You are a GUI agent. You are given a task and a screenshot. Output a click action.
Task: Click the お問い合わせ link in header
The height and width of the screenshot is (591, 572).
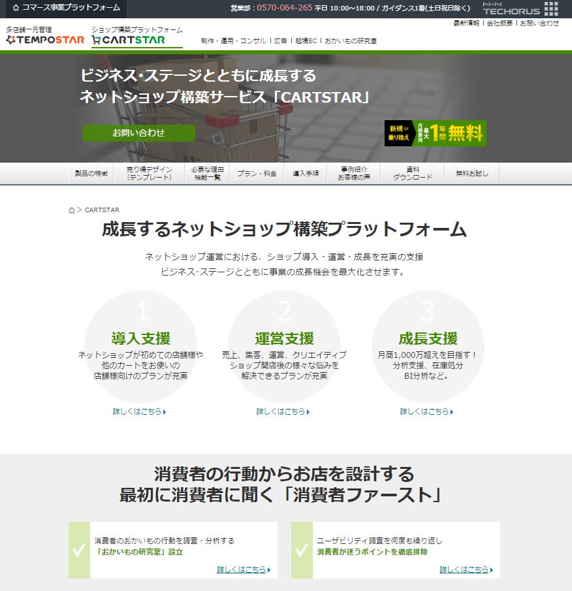click(x=539, y=24)
